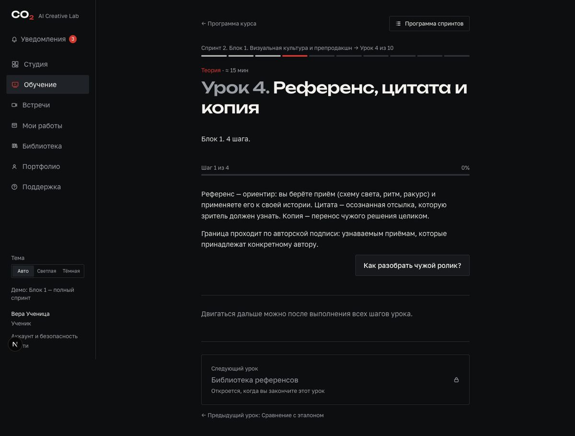Image resolution: width=575 pixels, height=436 pixels.
Task: Click the last lesson progress segment
Action: coord(457,56)
